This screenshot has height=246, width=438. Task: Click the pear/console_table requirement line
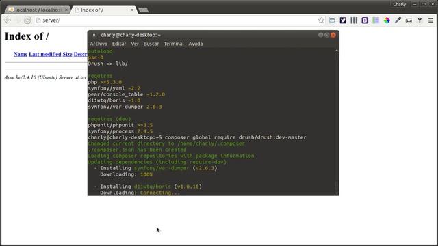point(126,94)
